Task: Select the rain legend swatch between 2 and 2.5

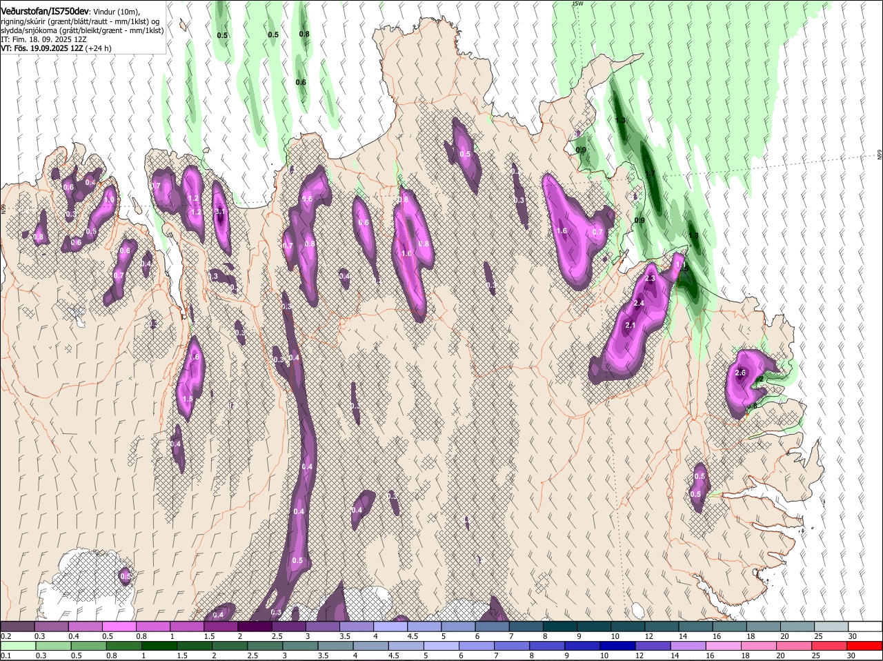Action: pos(231,646)
